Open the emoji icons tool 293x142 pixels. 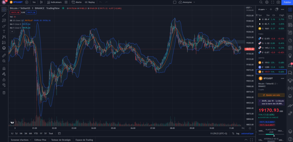point(4,48)
